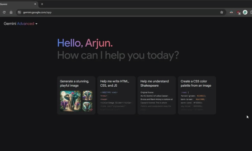Image resolution: width=252 pixels, height=151 pixels.
Task: Choose the Help me understand Shakespeare card
Action: click(157, 95)
